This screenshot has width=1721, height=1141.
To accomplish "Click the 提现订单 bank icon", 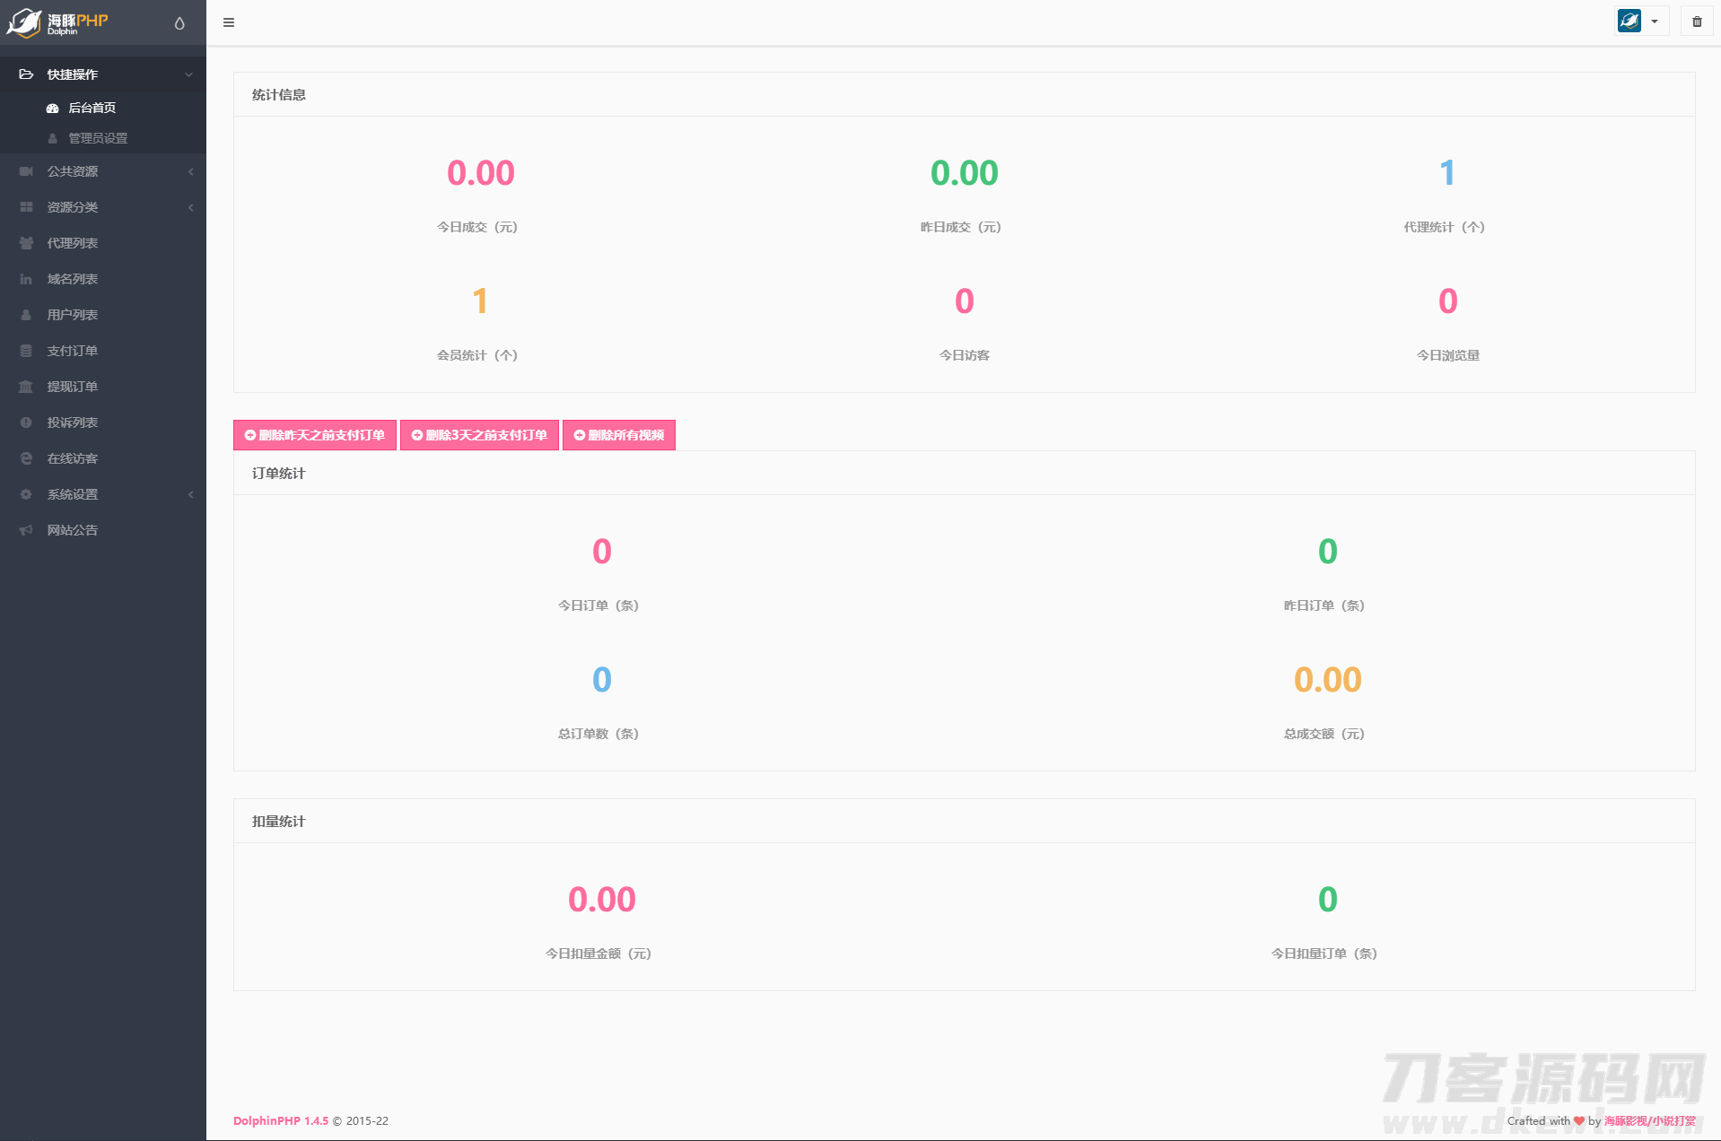I will (26, 387).
